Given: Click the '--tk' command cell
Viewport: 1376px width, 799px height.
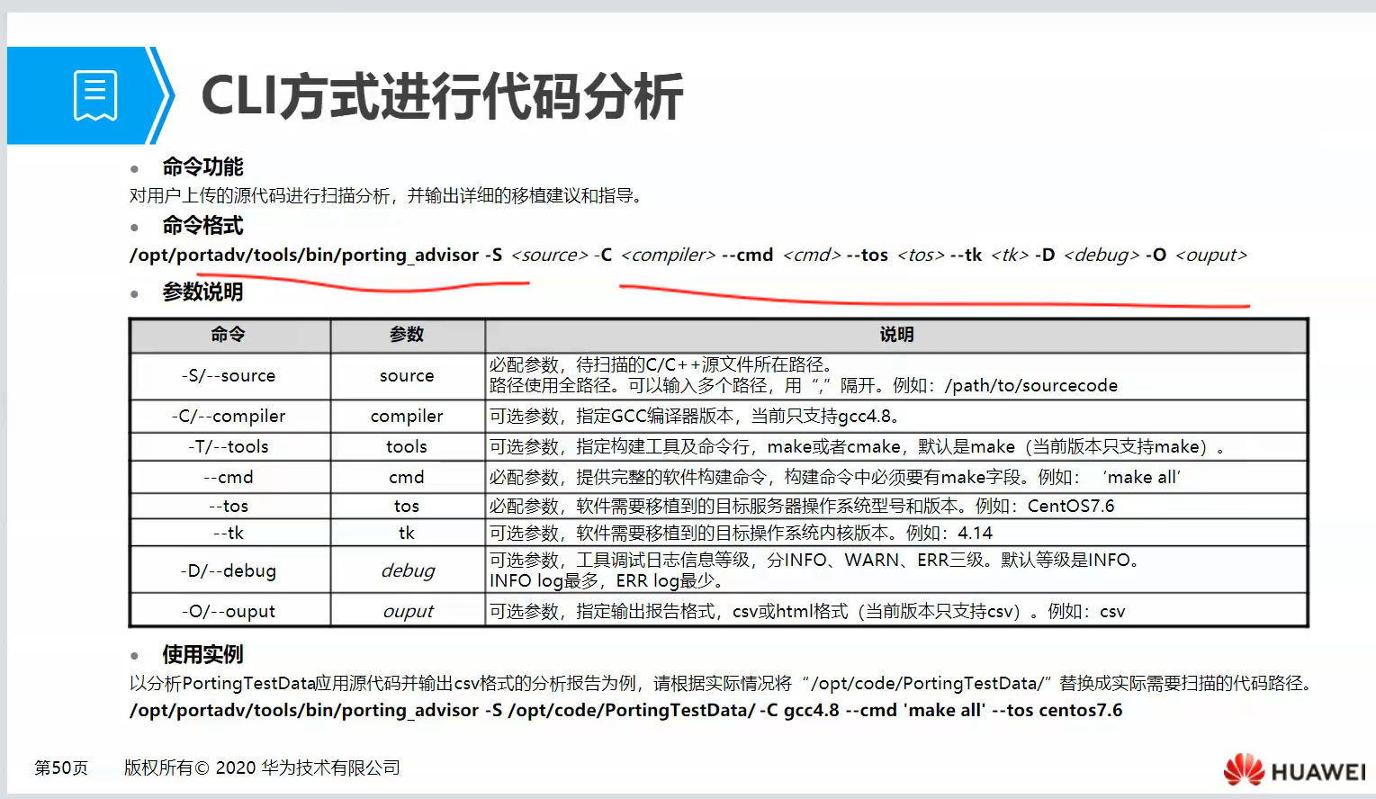Looking at the screenshot, I should coord(229,534).
